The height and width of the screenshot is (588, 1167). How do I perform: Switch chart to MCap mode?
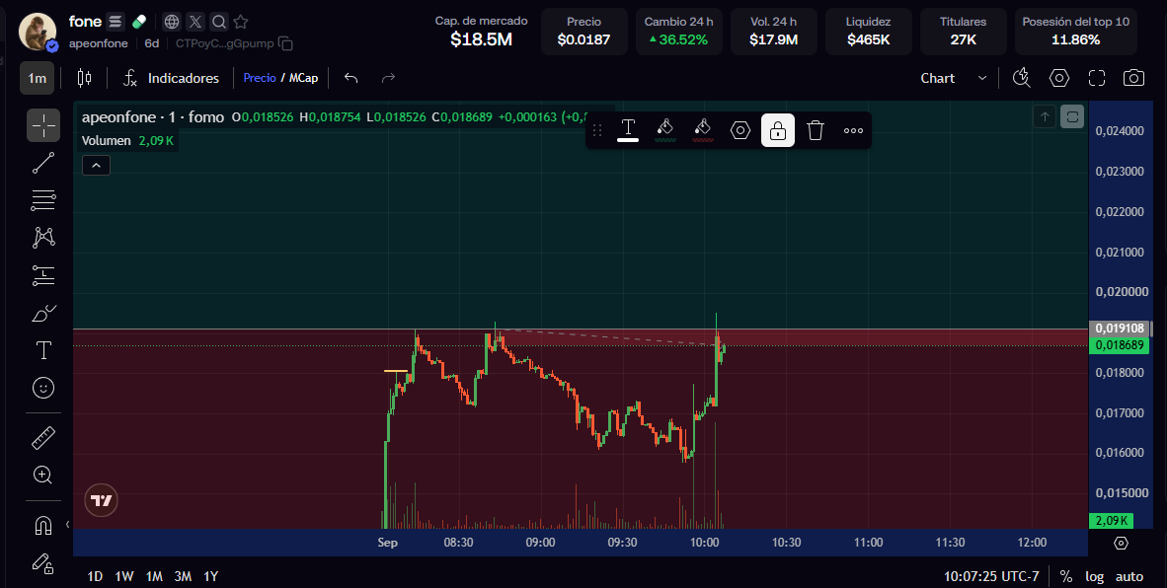303,78
